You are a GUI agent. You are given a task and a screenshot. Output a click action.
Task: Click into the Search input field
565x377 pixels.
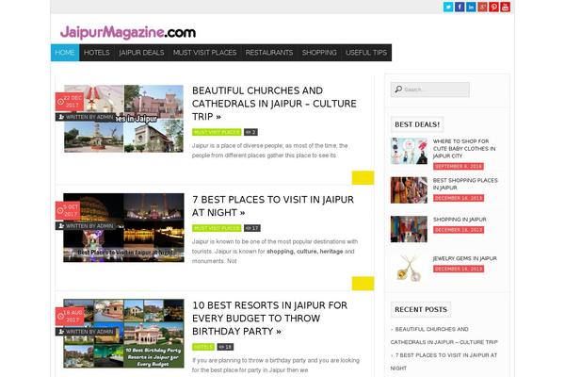point(430,90)
